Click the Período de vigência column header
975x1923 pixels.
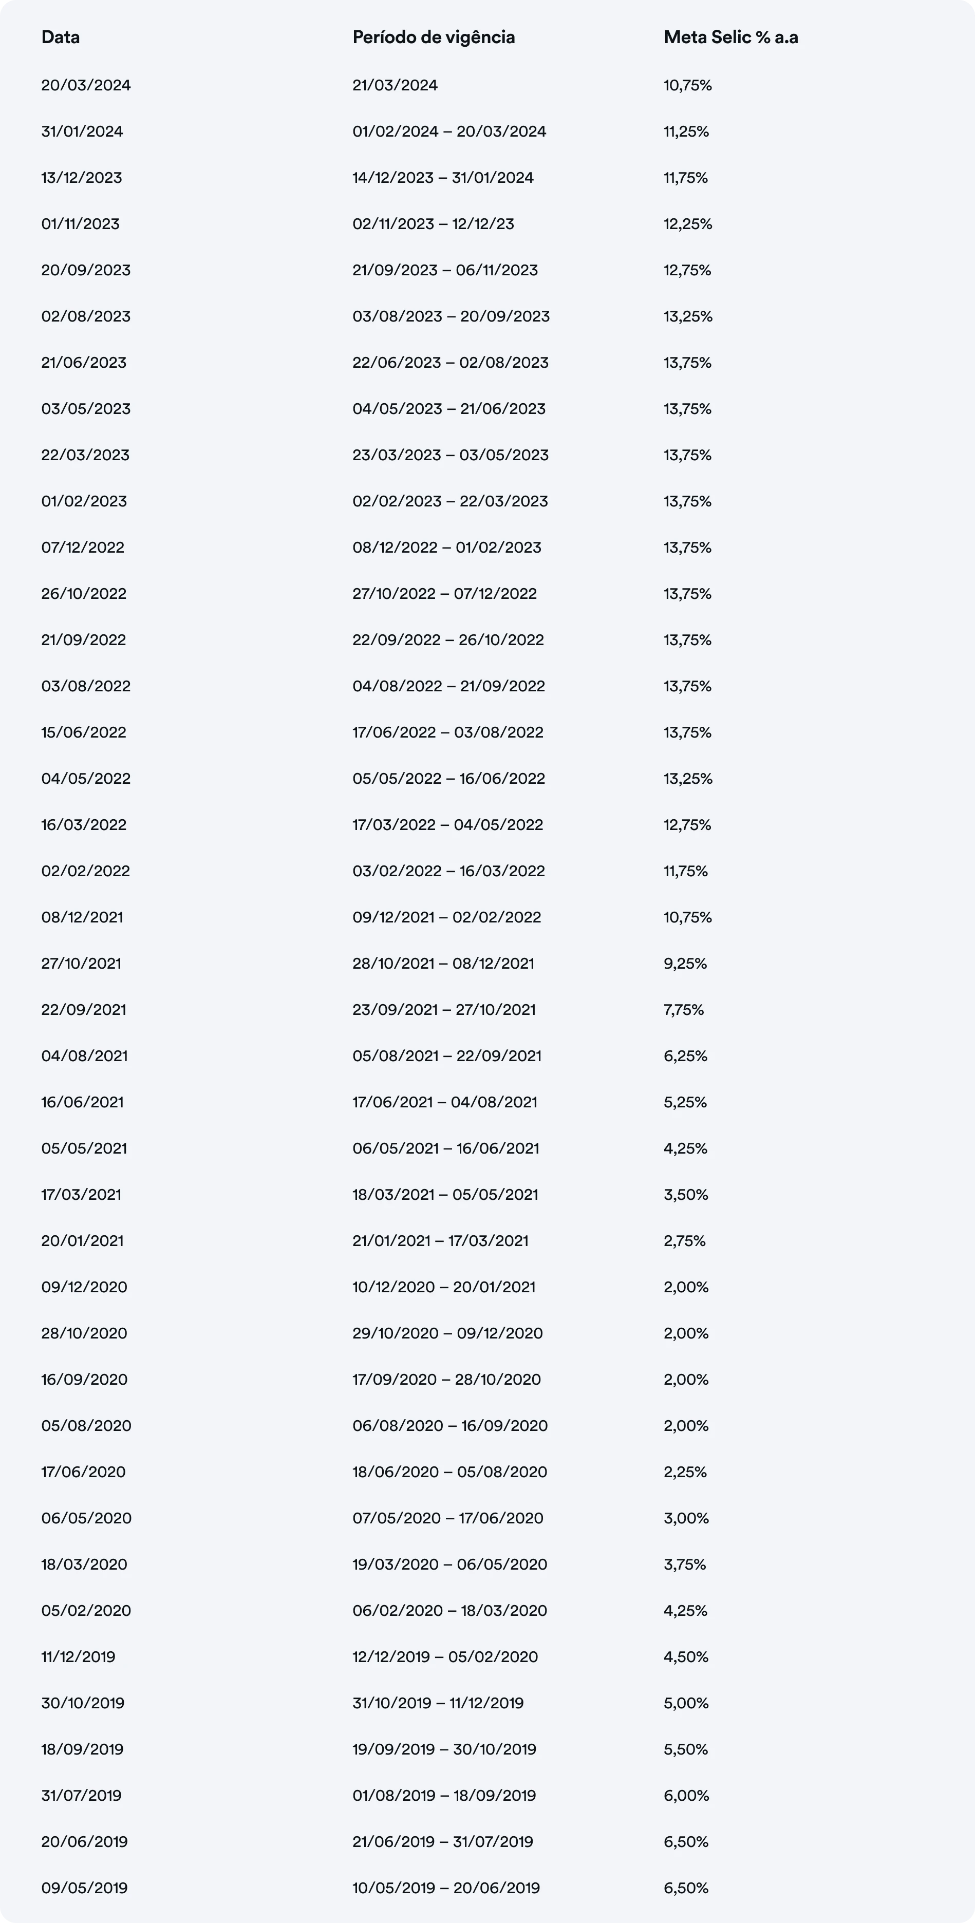tap(434, 37)
